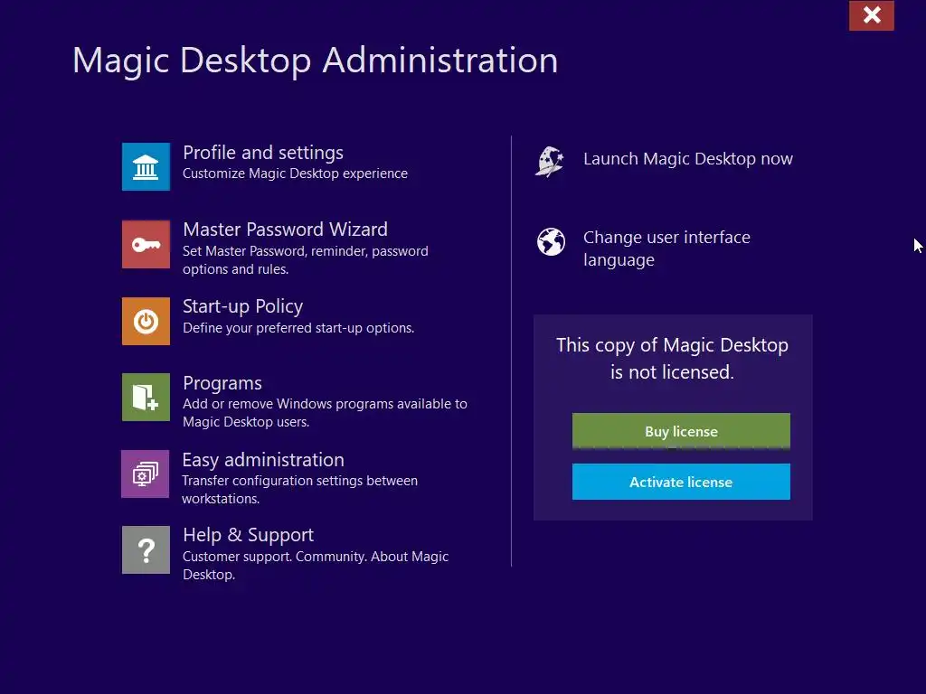
Task: Click 'Customize Magic Desktop experience' text
Action: tap(295, 173)
